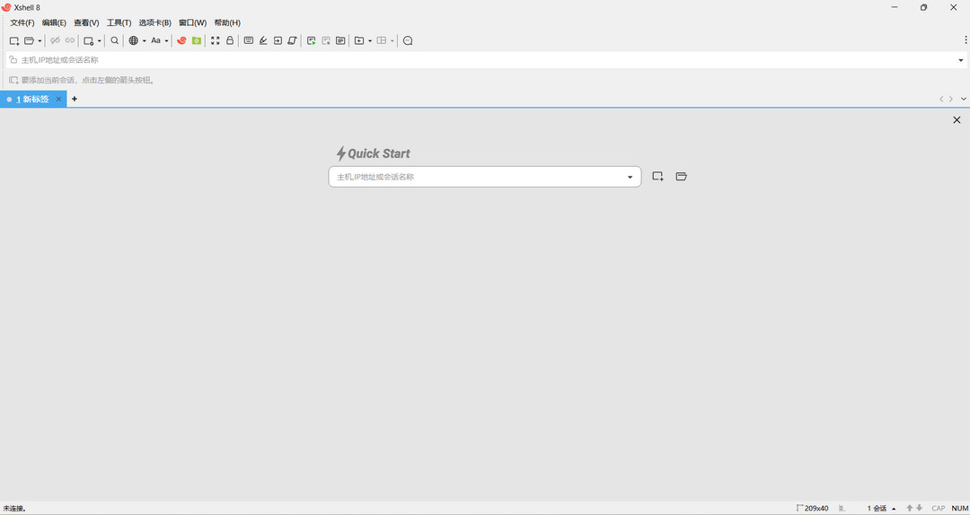The image size is (970, 515).
Task: Click the lock screen padlock icon
Action: tap(230, 40)
